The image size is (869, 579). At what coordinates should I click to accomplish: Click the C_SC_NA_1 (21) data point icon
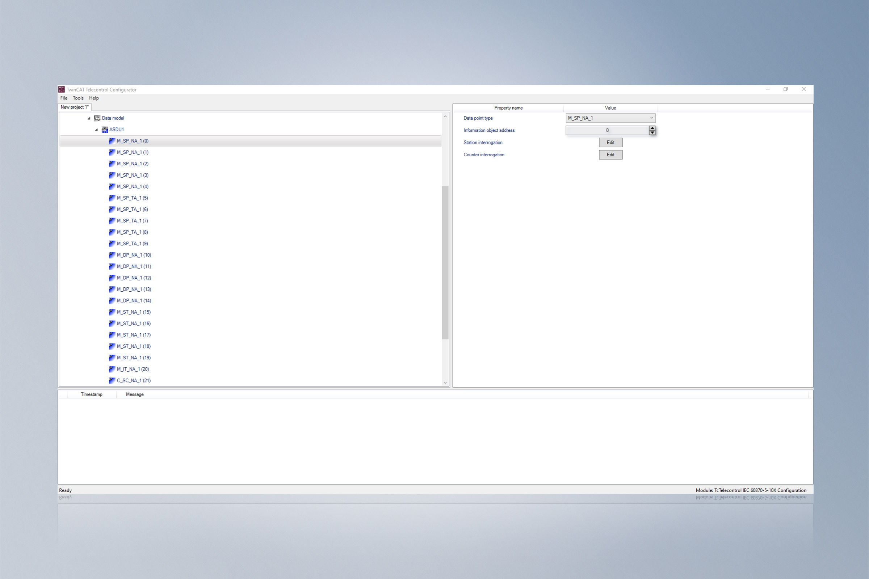coord(112,380)
